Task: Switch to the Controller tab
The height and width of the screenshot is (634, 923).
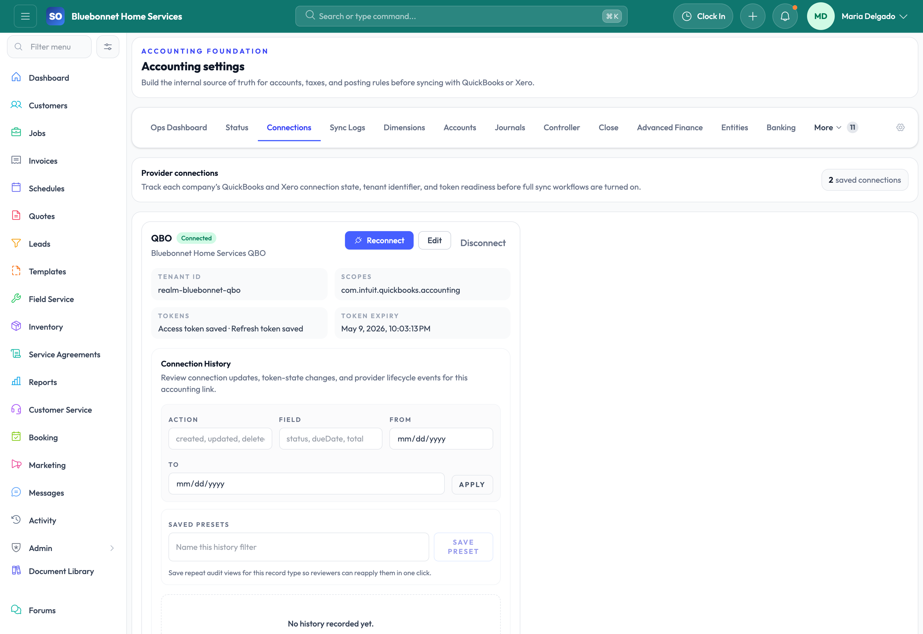Action: click(x=562, y=127)
